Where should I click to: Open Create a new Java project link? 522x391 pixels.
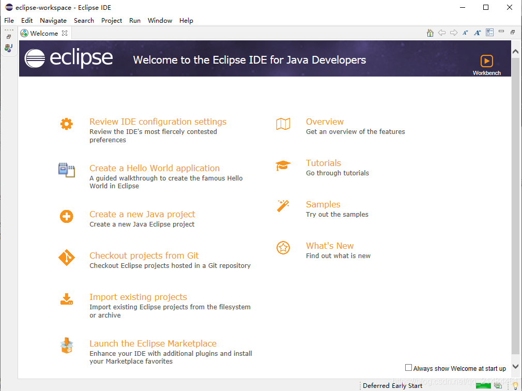[142, 214]
